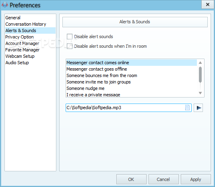The height and width of the screenshot is (187, 215).
Task: Close the Preferences window
Action: [x=208, y=4]
